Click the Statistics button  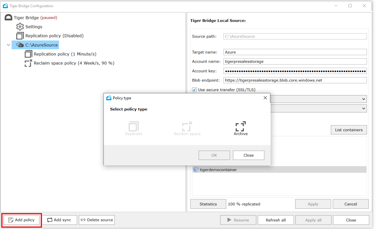click(208, 204)
